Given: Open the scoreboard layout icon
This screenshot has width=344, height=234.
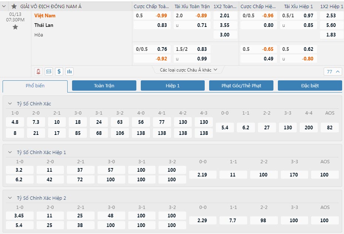Looking at the screenshot, I should [x=49, y=71].
